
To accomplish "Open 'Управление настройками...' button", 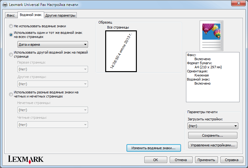I will 213,145.
